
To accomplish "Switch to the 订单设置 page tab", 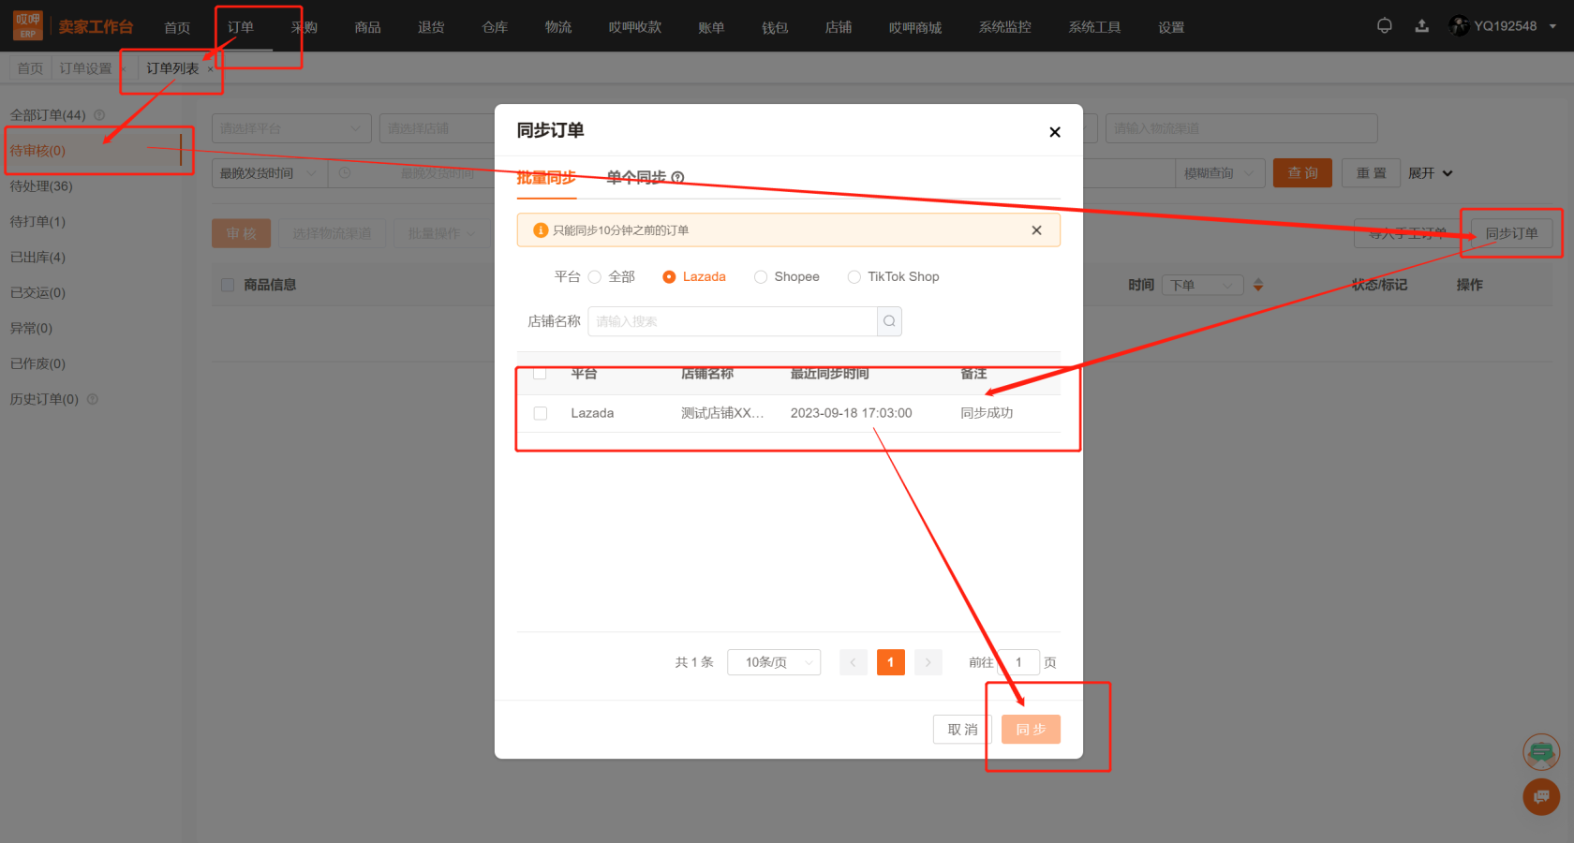I will [x=85, y=68].
